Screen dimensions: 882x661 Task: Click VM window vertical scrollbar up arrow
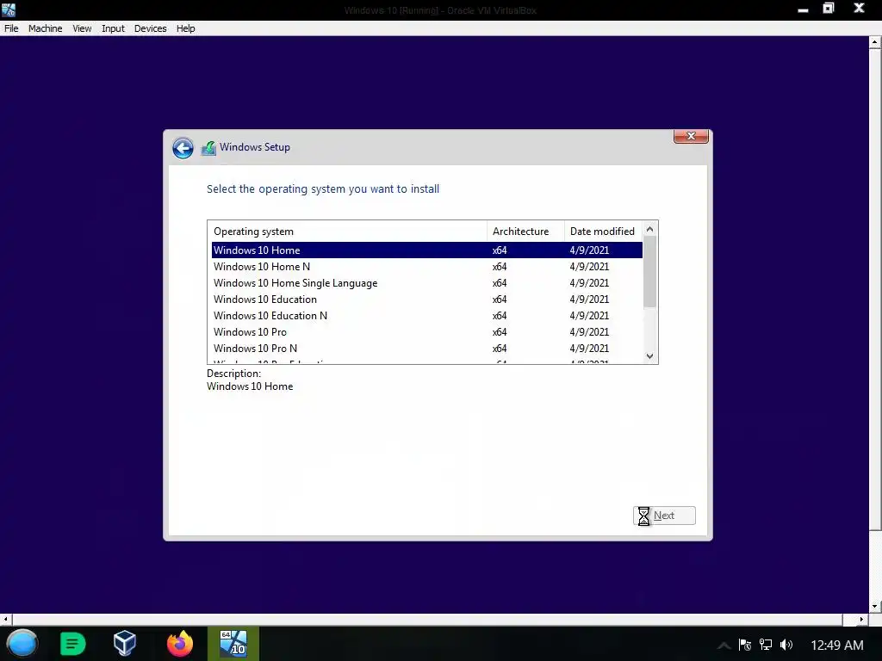[x=875, y=42]
